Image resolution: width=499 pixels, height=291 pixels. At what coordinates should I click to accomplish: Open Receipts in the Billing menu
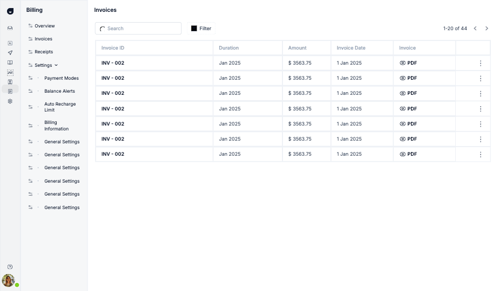click(44, 52)
